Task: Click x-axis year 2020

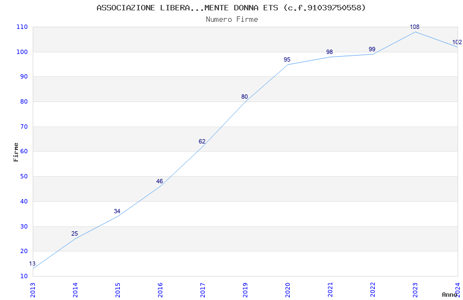Action: [288, 290]
